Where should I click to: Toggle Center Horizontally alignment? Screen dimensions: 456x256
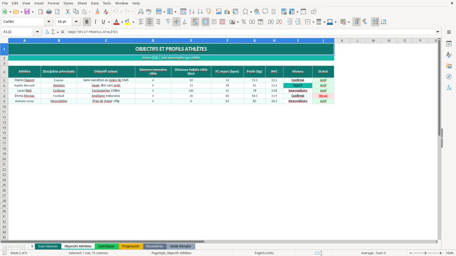coord(149,22)
